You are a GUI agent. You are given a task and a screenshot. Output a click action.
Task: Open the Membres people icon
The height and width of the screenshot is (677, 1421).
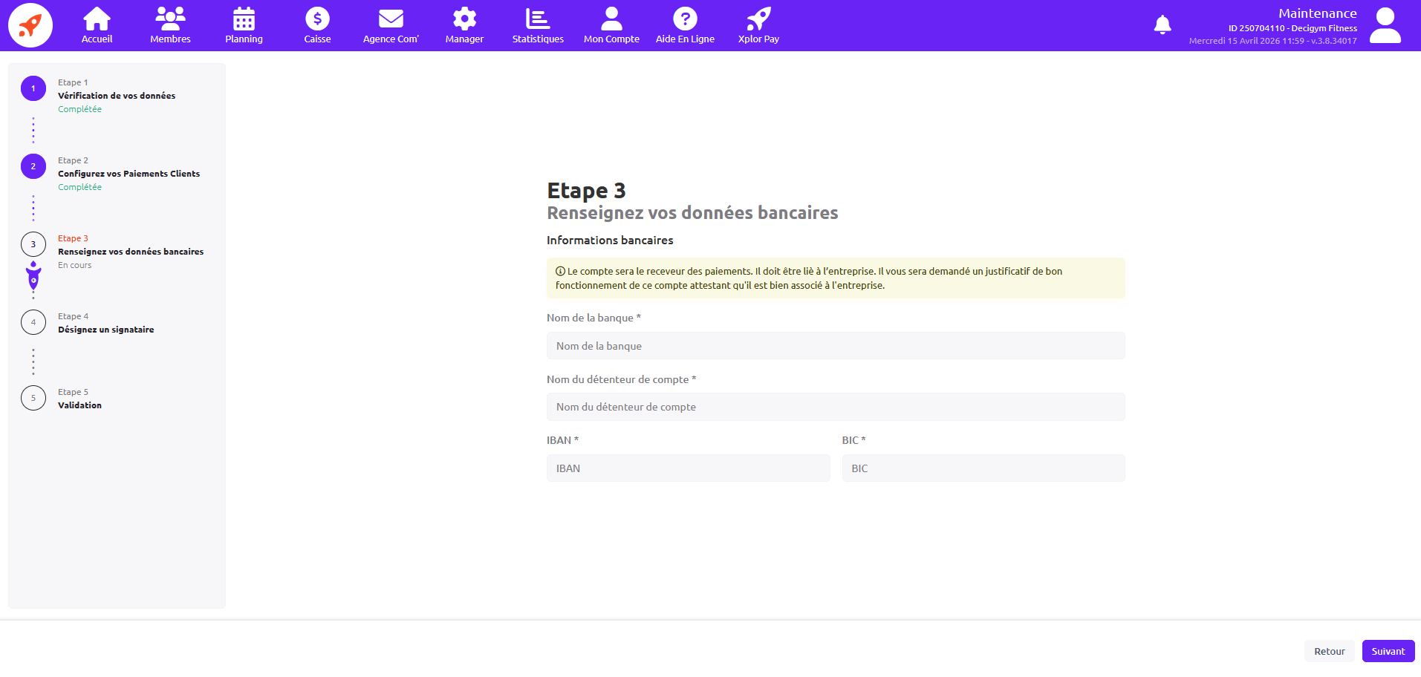[170, 19]
